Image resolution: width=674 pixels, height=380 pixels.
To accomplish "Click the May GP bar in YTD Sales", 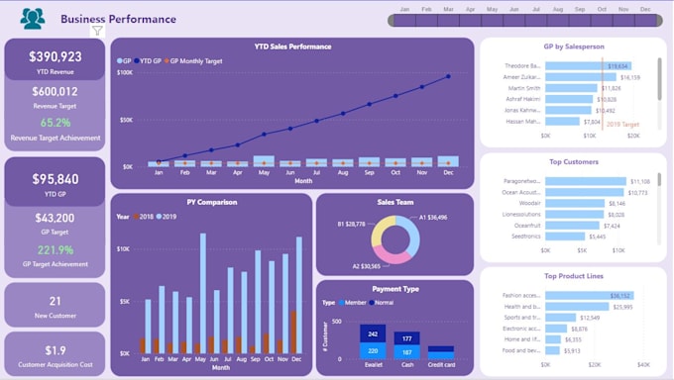I will (264, 161).
